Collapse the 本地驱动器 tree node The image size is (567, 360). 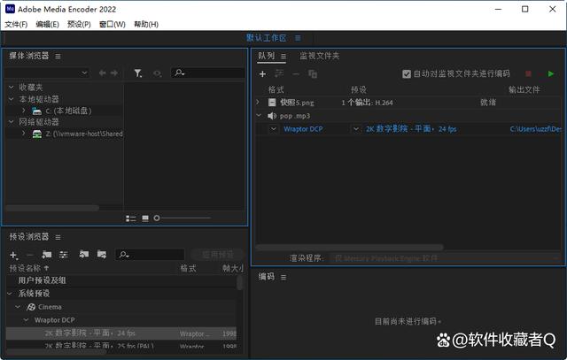point(12,99)
